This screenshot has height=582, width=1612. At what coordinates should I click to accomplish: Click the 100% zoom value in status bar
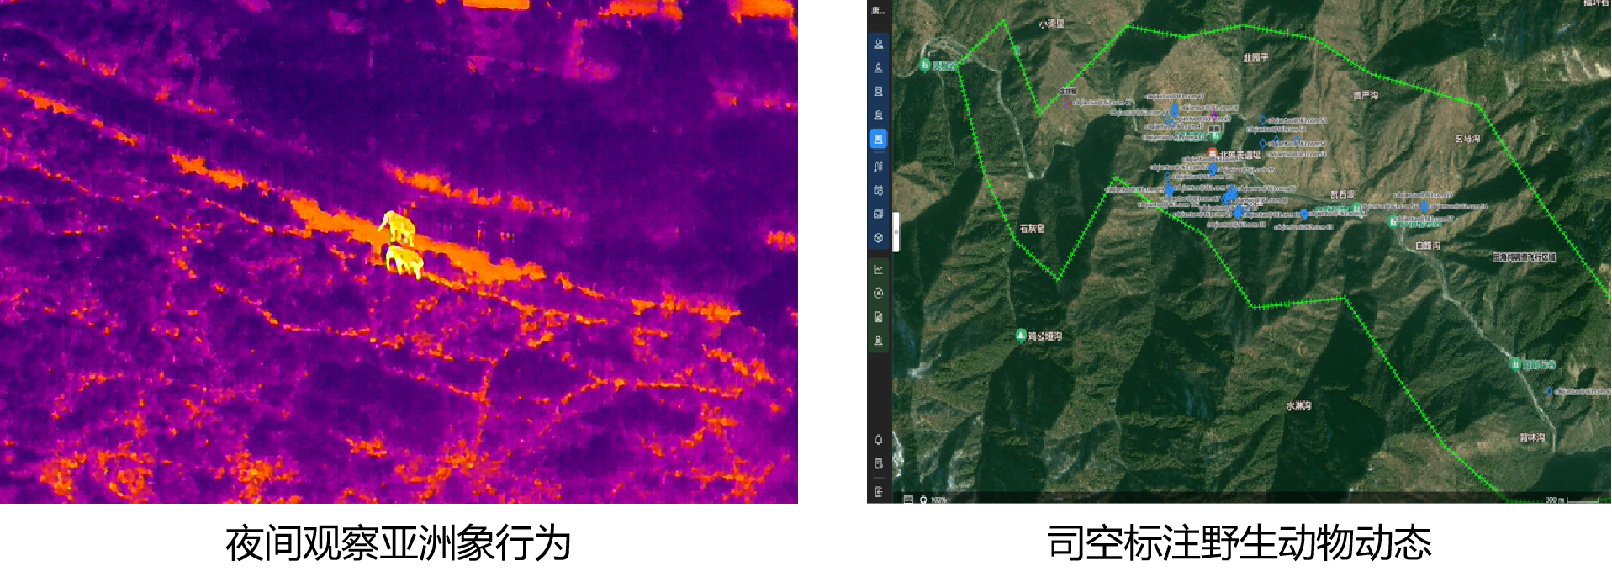[939, 500]
